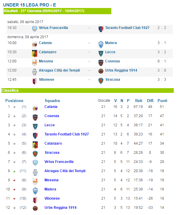Click the Siracusa crest in the standings
Screen dimensions: 177x215
coord(35,154)
